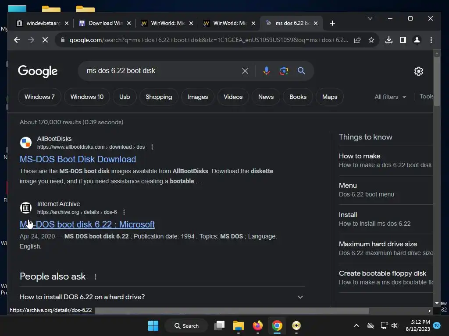Search by image with Google Lens icon
Viewport: 449px width, 336px height.
284,71
